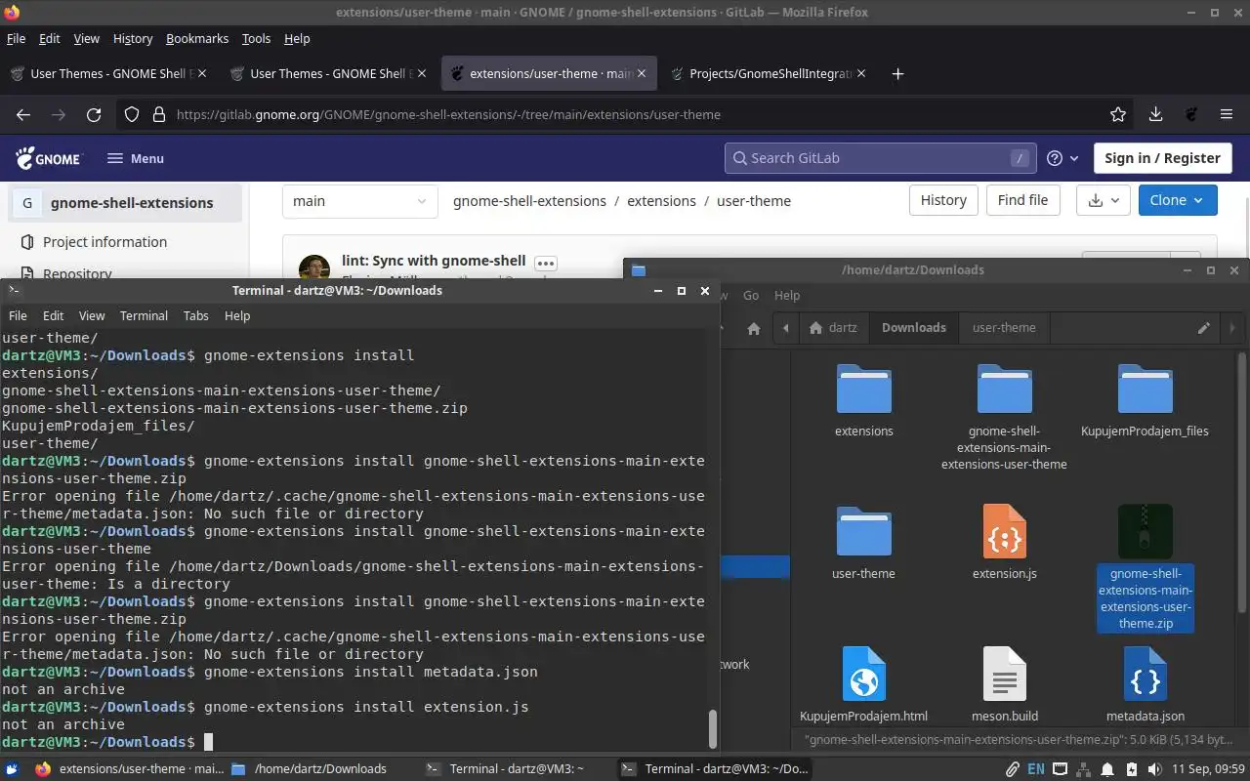The width and height of the screenshot is (1250, 781).
Task: Select gnome-shell-extensions-main-extensions-user-theme folder
Action: tap(1004, 390)
